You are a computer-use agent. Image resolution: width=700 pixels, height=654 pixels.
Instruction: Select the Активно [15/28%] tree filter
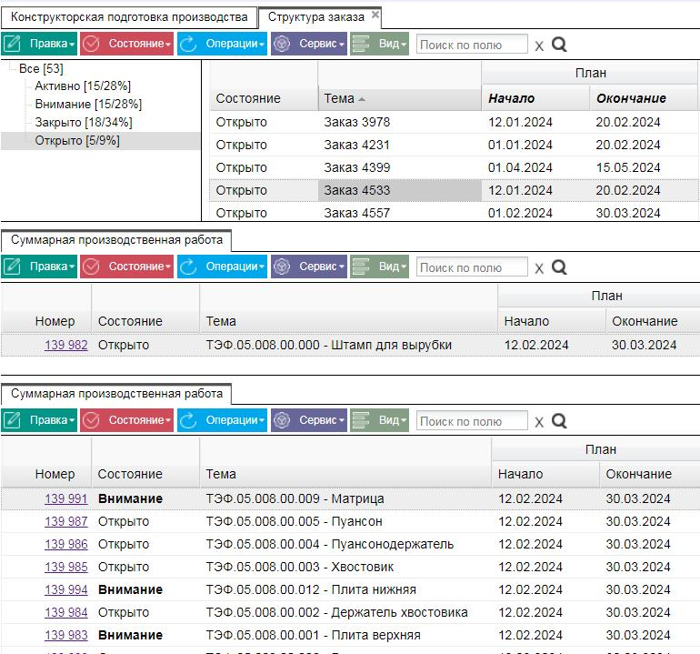point(83,86)
